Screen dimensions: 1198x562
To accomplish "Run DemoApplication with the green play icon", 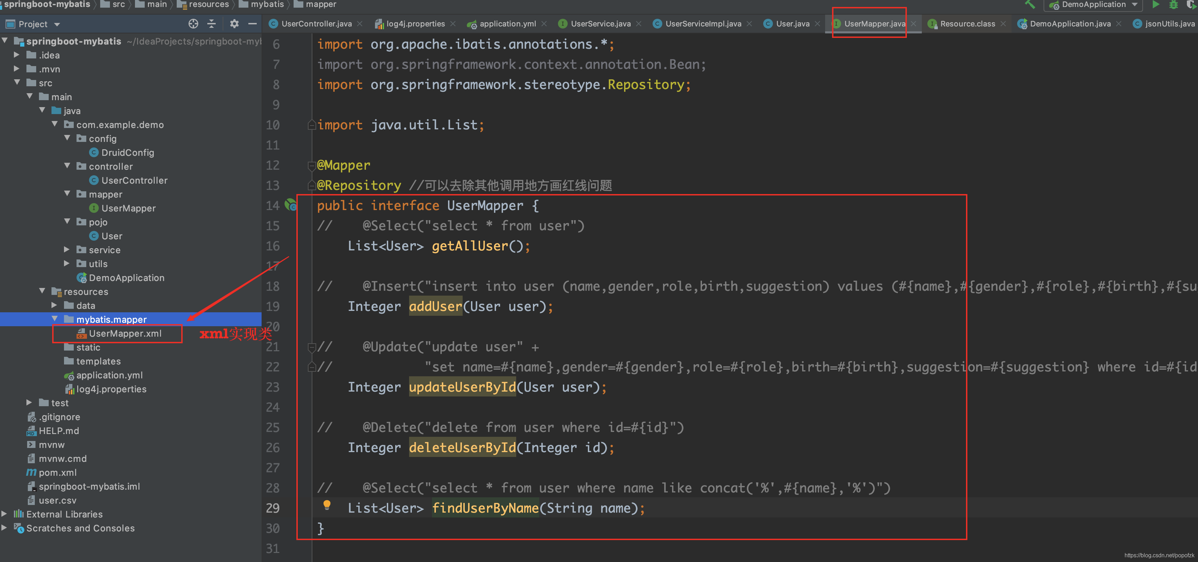I will tap(1156, 5).
